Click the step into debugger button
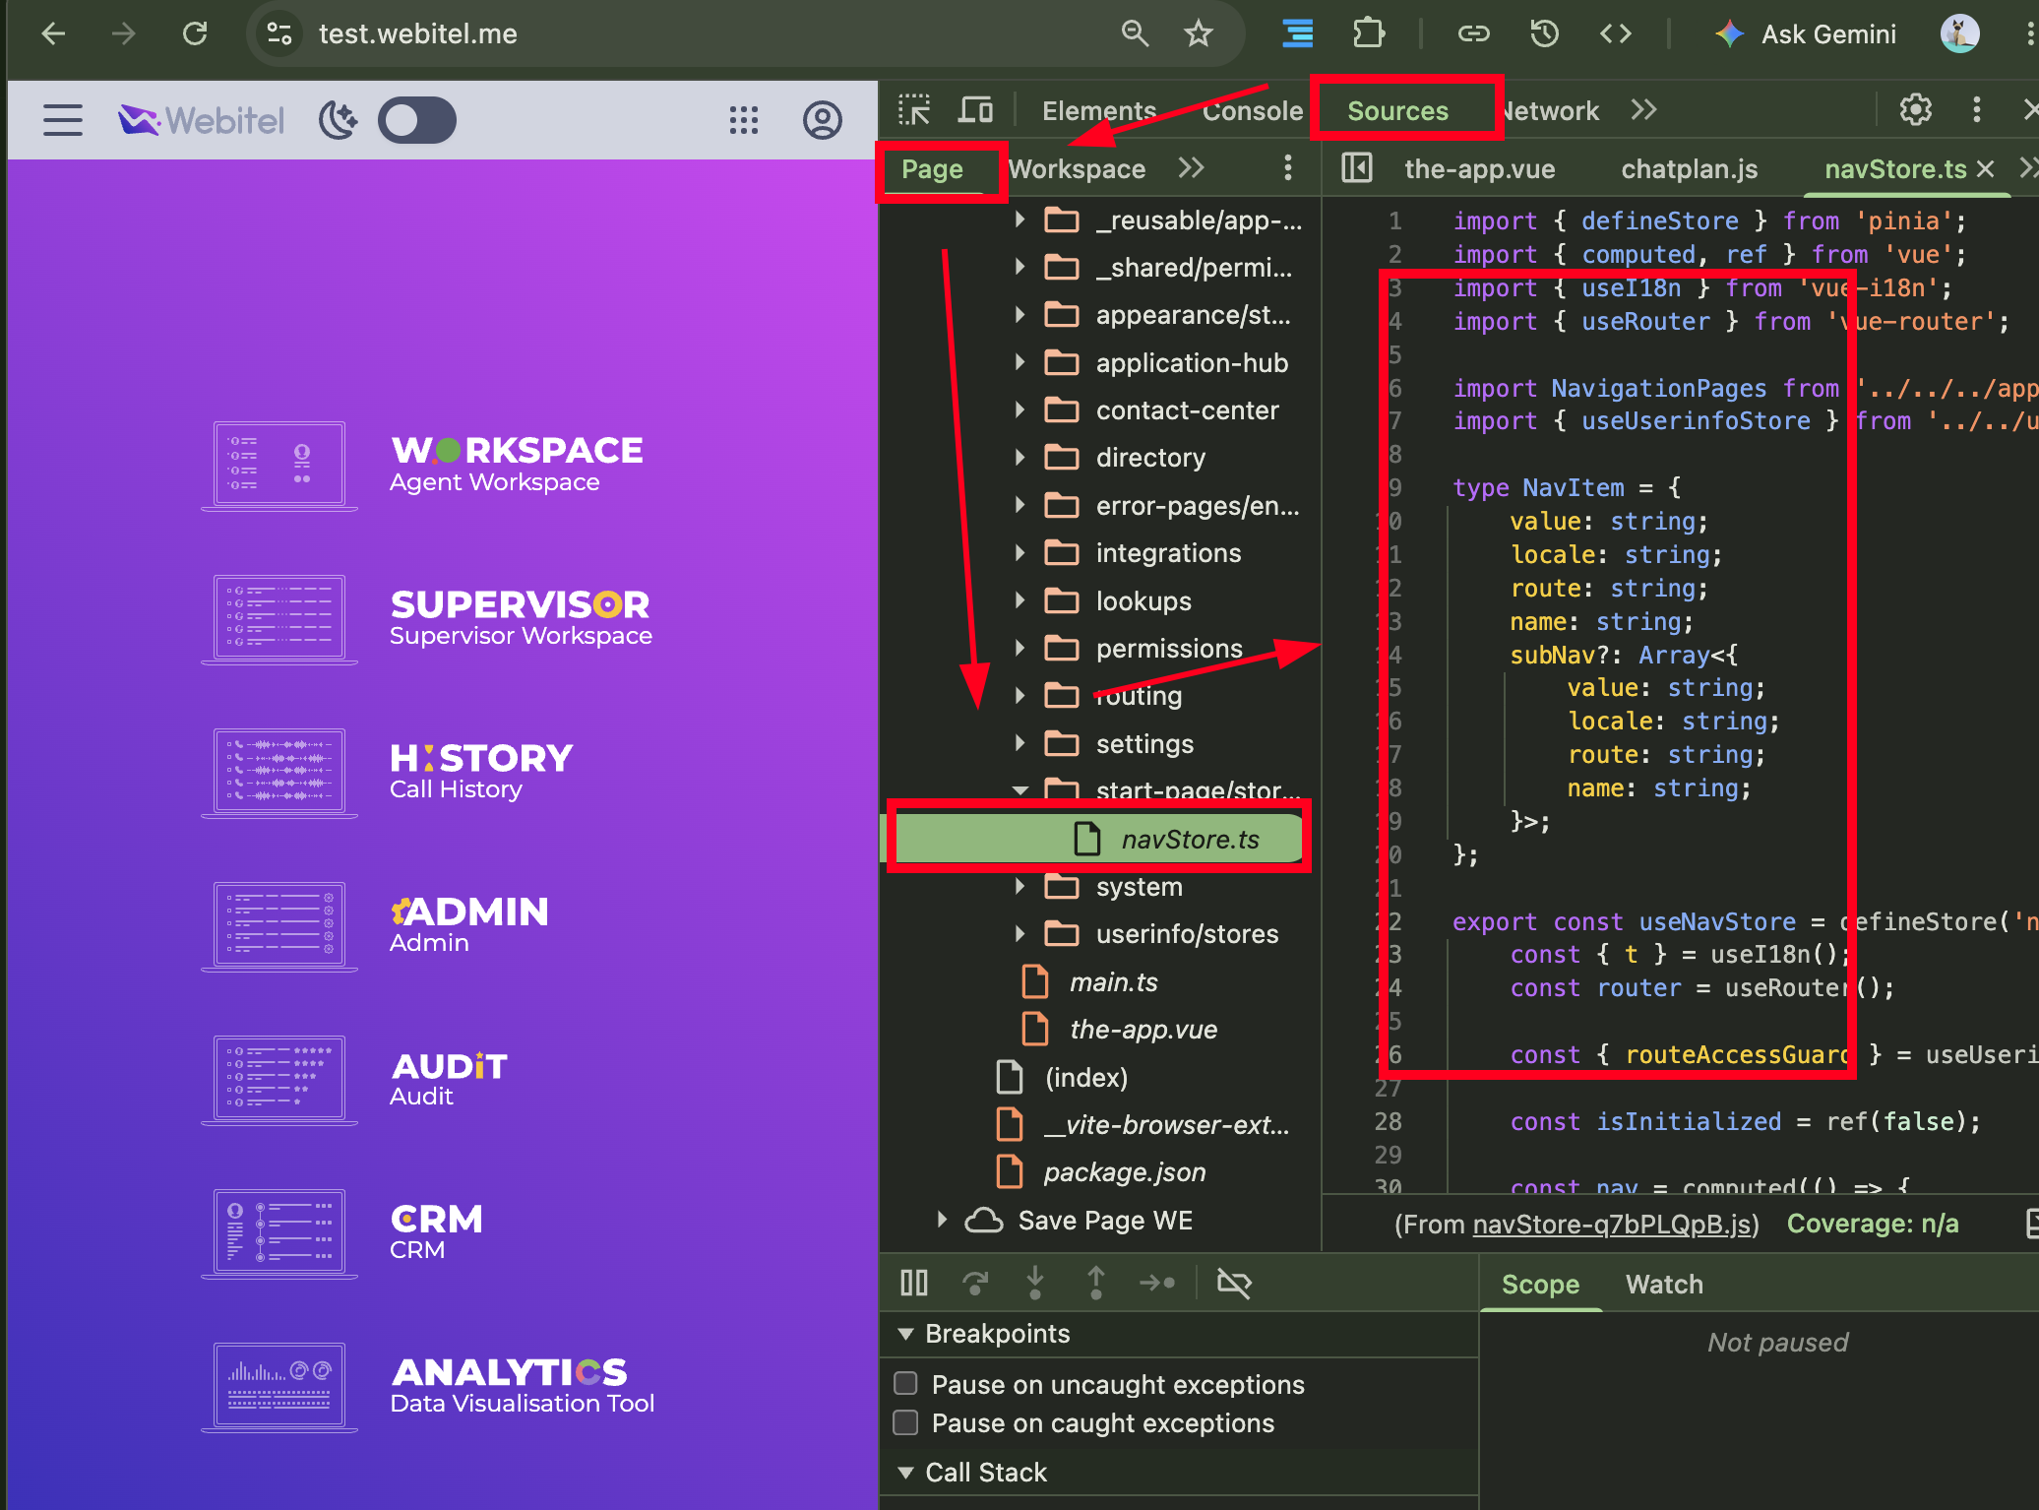 [x=1035, y=1283]
